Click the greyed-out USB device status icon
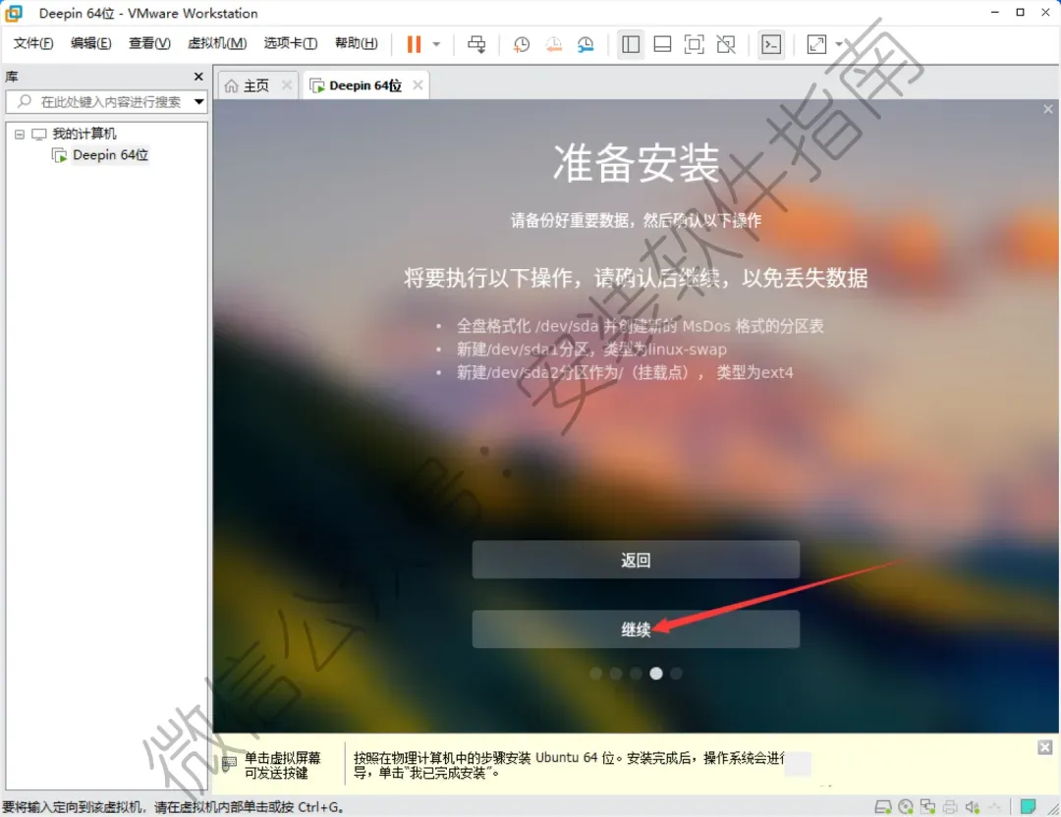The height and width of the screenshot is (817, 1061). pos(994,807)
